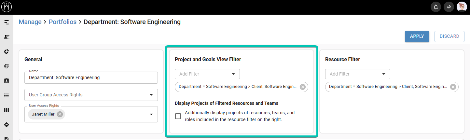Click the APPLY button
Screen dimensions: 470x140
(x=417, y=36)
